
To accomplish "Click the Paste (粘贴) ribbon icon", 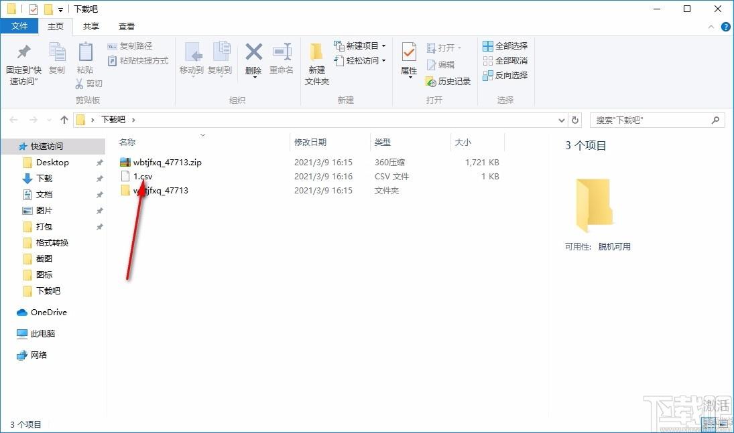I will click(x=85, y=52).
